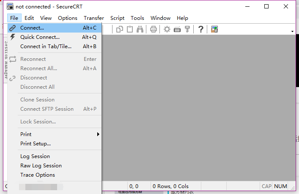Image resolution: width=299 pixels, height=194 pixels.
Task: Open the Options menu
Action: [x=68, y=18]
